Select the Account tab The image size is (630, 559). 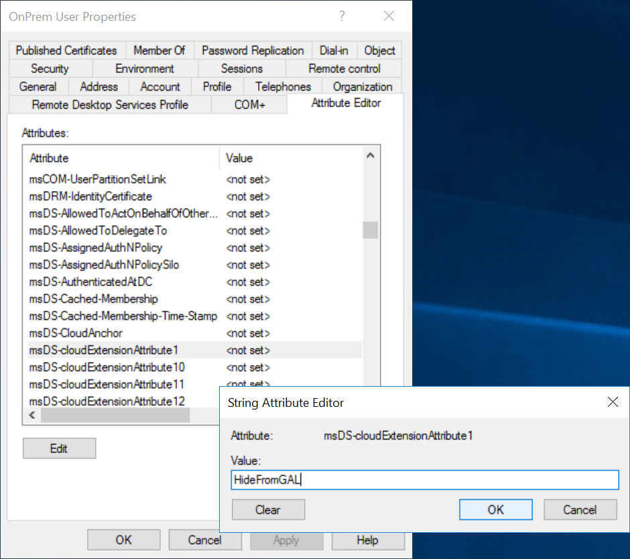(160, 86)
